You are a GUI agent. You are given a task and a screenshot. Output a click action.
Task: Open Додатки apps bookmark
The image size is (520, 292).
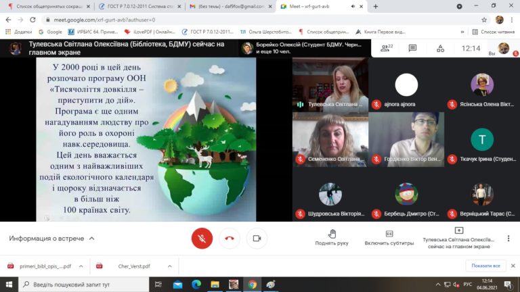click(x=18, y=32)
